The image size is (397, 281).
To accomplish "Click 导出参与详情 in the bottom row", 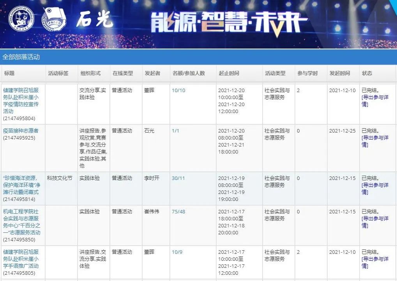I will (x=375, y=263).
